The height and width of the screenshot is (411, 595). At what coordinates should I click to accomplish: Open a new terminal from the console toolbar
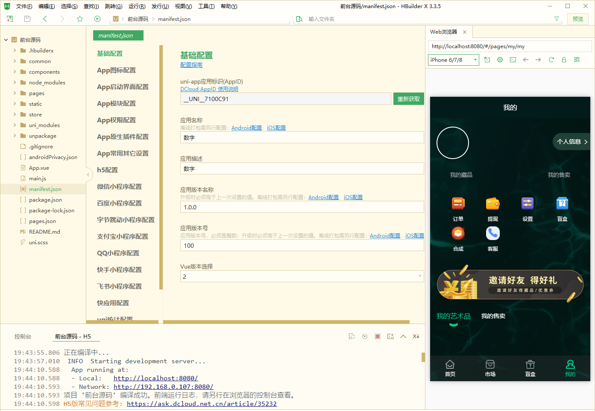tap(390, 336)
